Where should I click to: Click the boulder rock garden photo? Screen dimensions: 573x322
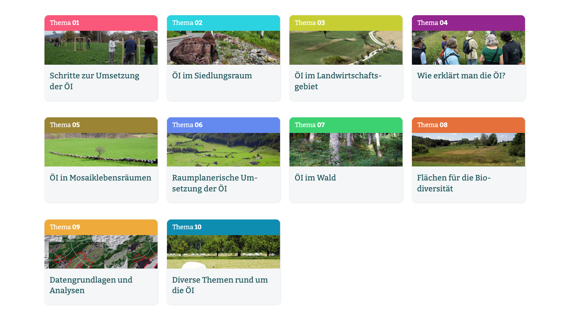pos(224,48)
